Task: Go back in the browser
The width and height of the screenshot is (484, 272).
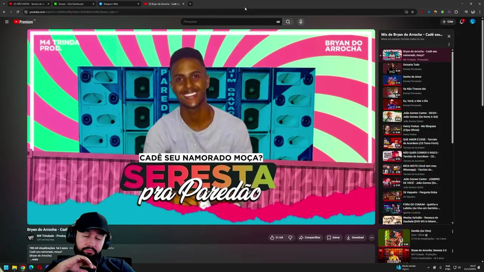Action: (x=4, y=12)
